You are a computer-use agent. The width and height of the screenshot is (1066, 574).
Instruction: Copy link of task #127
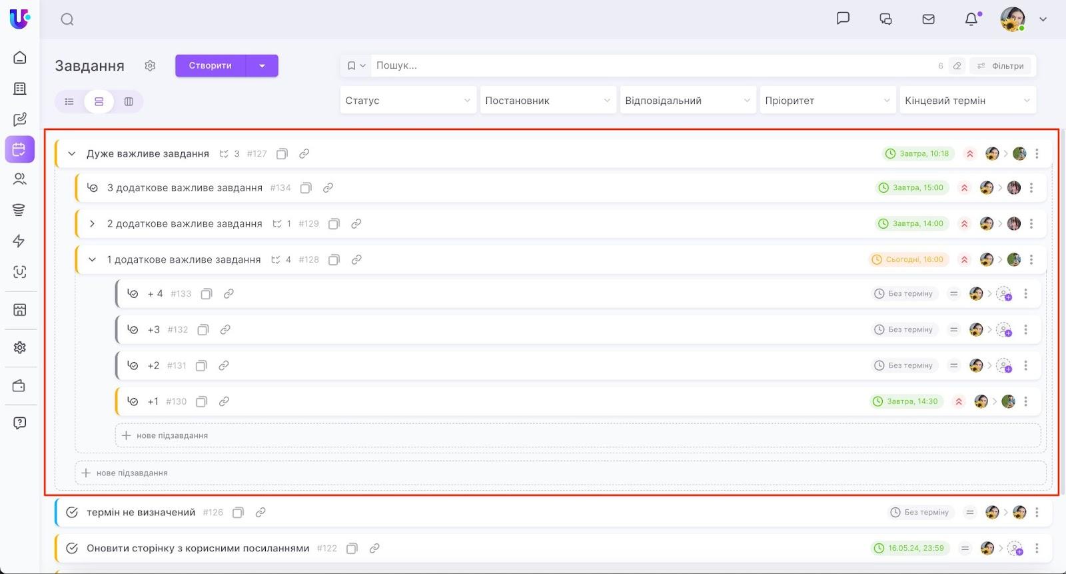[304, 154]
